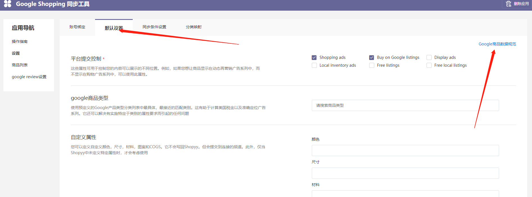The width and height of the screenshot is (532, 197).
Task: Uncheck the Shopping ads checkbox
Action: tap(314, 57)
